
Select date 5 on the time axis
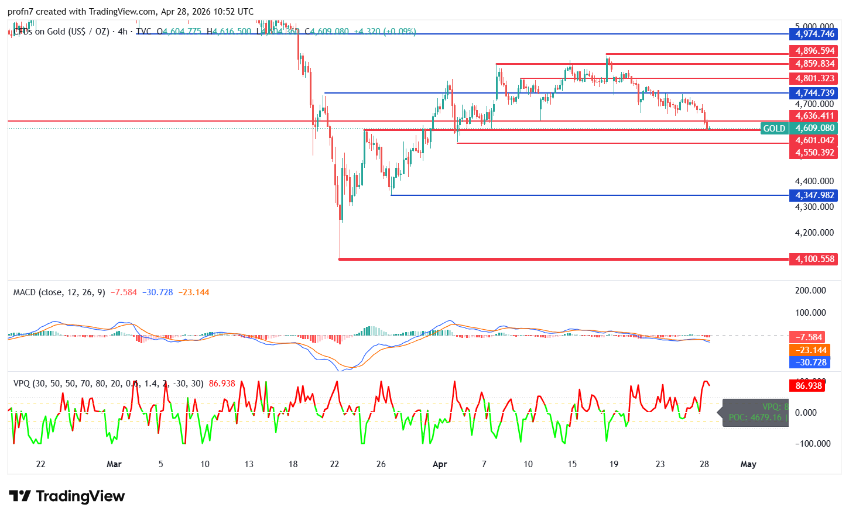[x=161, y=464]
